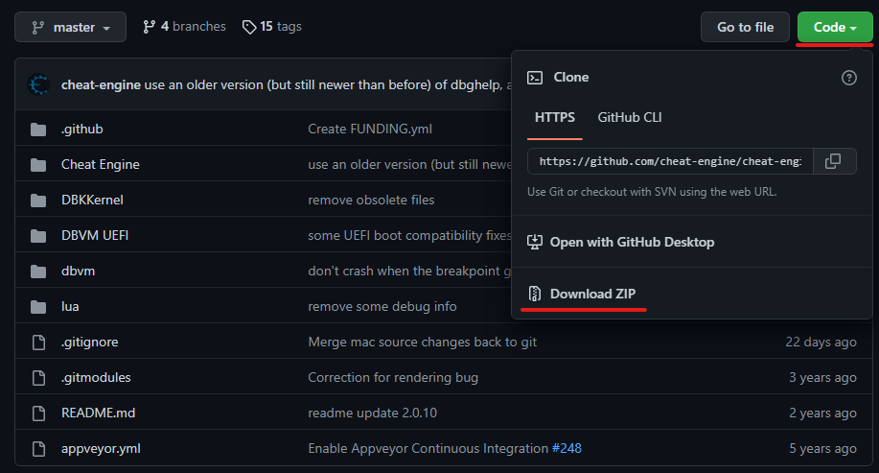Click the Download ZIP file icon
The width and height of the screenshot is (879, 473).
[x=534, y=294]
